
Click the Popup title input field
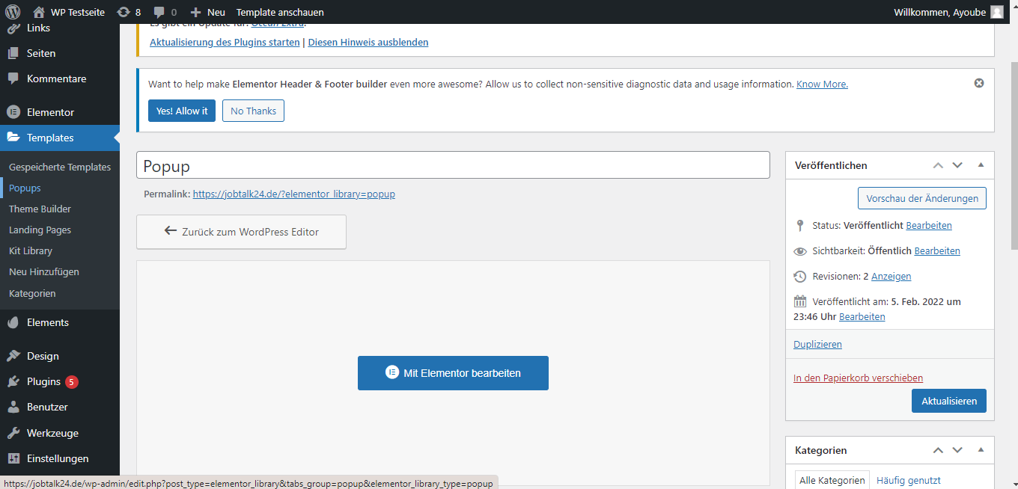tap(453, 165)
